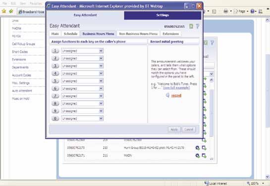270x186 pixels.
Task: Open Misc. Settings in the sidebar
Action: 21,83
